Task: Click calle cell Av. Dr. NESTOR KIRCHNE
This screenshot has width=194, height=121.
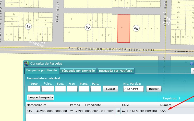Action: [x=140, y=111]
